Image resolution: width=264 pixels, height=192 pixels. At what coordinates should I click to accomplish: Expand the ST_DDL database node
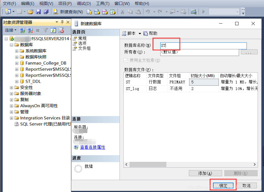(x=17, y=82)
